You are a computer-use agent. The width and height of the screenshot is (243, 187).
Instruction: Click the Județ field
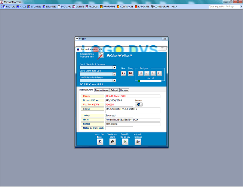(119, 116)
